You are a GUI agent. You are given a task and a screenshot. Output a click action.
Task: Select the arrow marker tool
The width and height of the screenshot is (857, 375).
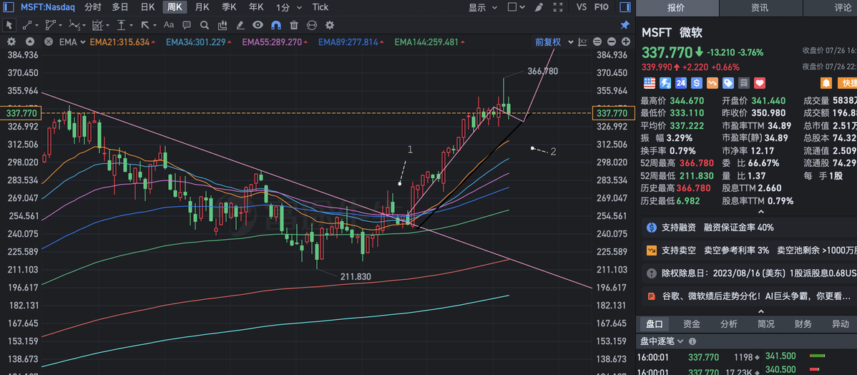tap(145, 25)
